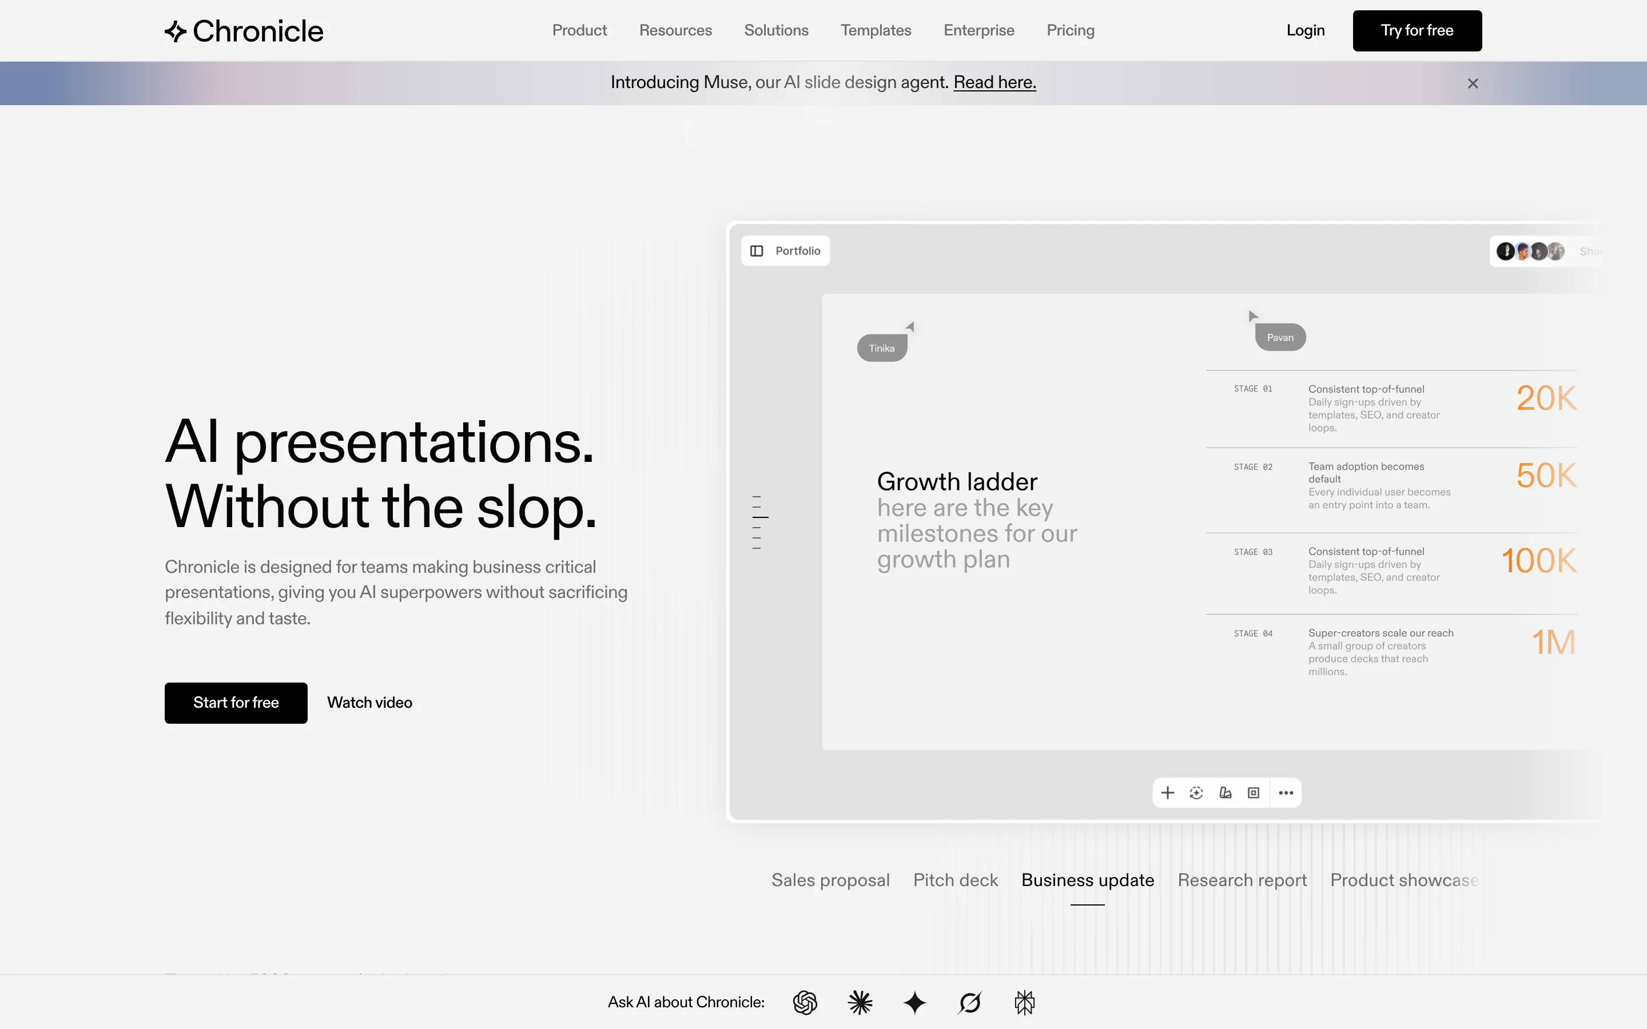
Task: Click the Claude starburst icon
Action: click(860, 1002)
